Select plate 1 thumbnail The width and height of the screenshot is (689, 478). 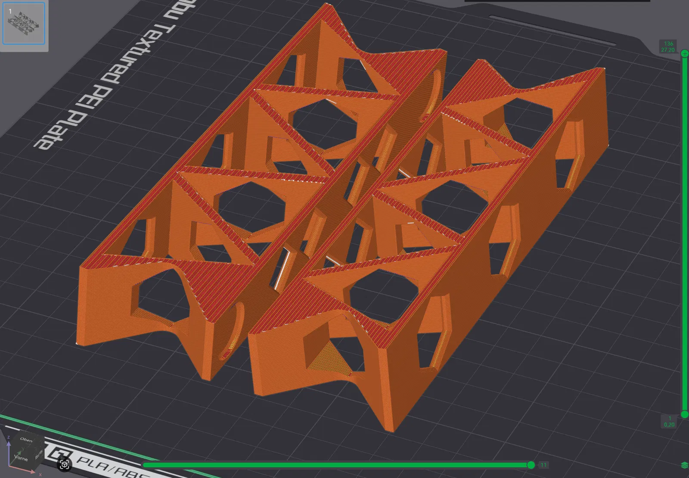click(x=24, y=23)
